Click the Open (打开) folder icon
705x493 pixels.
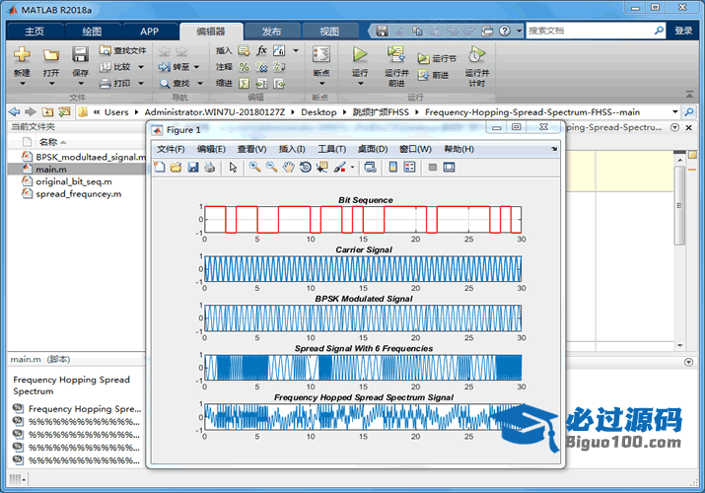point(51,55)
